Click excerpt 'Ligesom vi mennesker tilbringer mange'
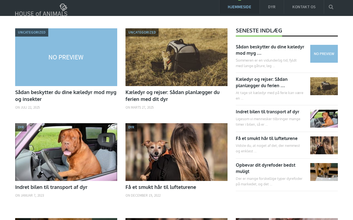Image resolution: width=353 pixels, height=220 pixels. [x=268, y=119]
